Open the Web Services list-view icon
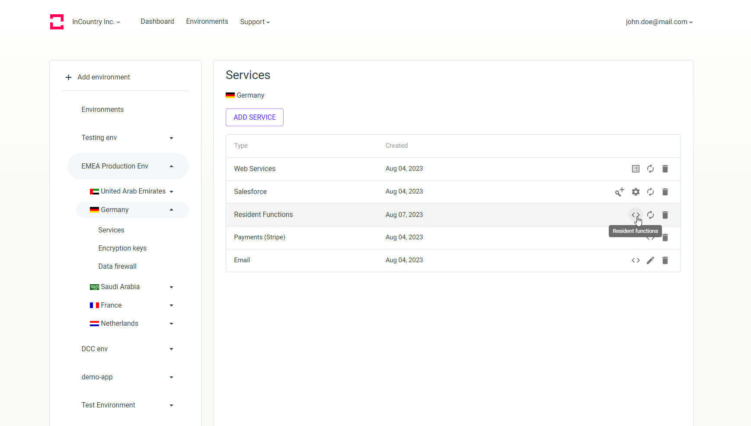Image resolution: width=751 pixels, height=426 pixels. [636, 169]
